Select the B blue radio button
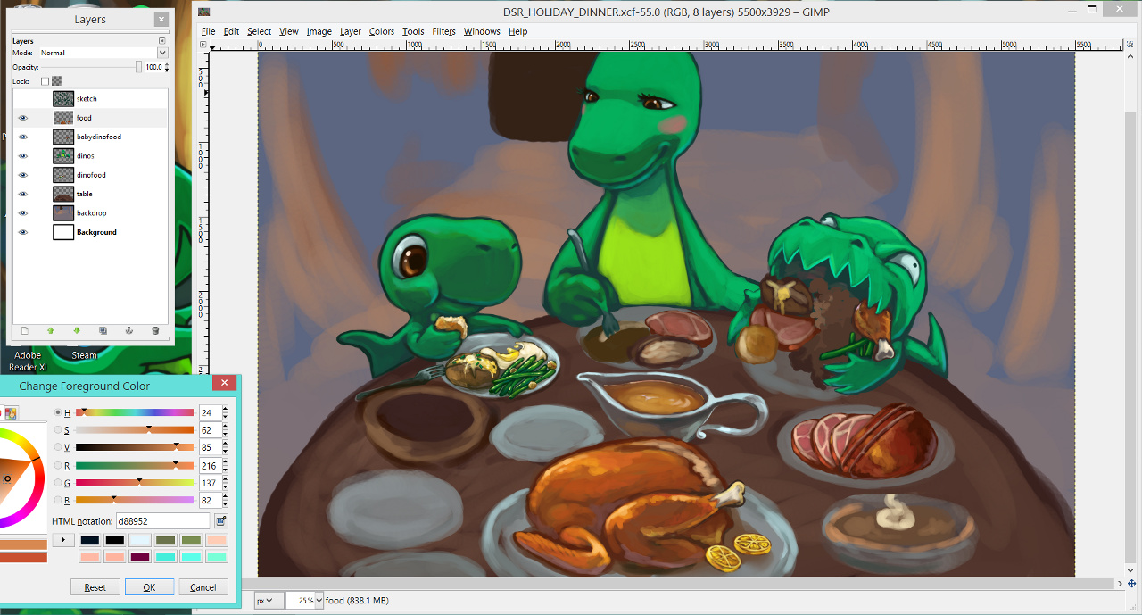1142x615 pixels. pos(58,500)
